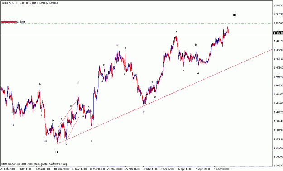Select the wave label 1
The image size is (283, 171).
pos(152,82)
